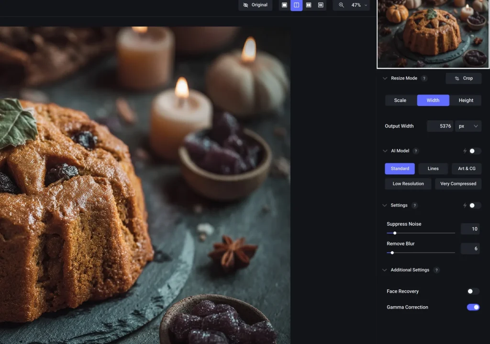Screen dimensions: 490x344
Task: Switch to the Scale resize tab
Action: [400, 100]
